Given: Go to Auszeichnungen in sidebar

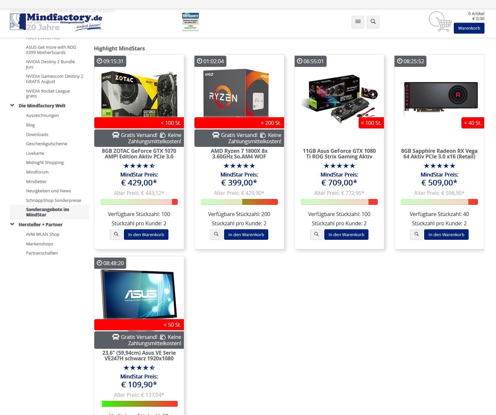Looking at the screenshot, I should click(43, 115).
